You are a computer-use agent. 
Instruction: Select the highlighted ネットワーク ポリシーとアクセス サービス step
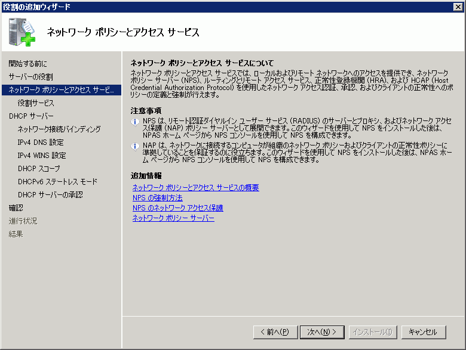click(x=62, y=90)
